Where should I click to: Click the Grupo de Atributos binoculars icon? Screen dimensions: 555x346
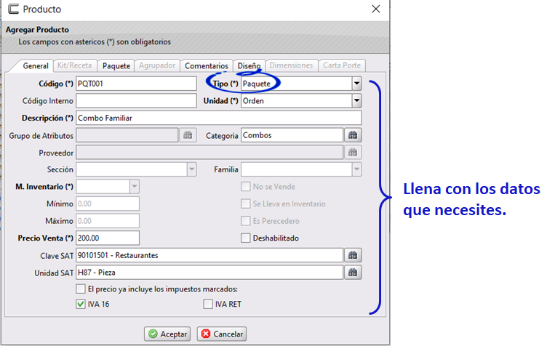188,135
